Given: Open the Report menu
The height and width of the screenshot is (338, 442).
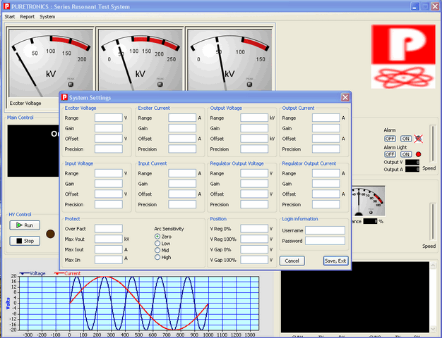Looking at the screenshot, I should click(27, 17).
